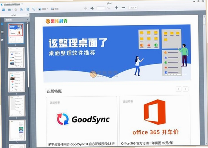Open the app title menu arrow
Image resolution: width=208 pixels, height=148 pixels.
coord(22,4)
